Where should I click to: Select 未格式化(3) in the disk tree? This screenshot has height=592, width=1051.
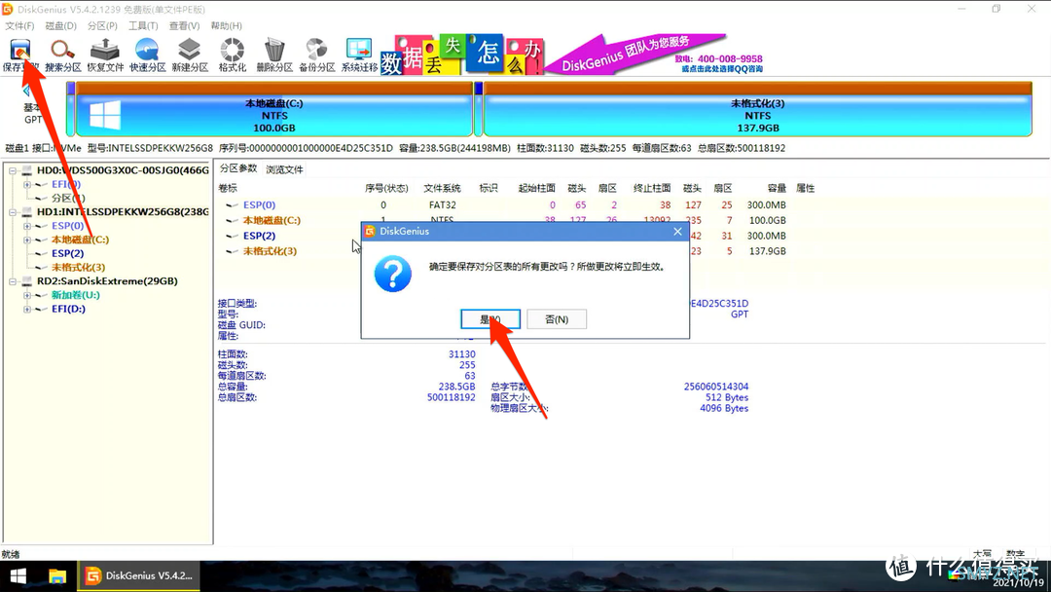79,267
